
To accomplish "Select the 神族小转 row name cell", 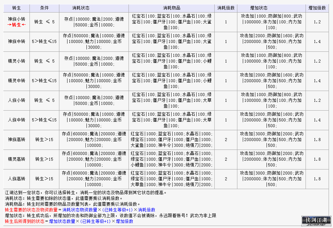I will click(x=17, y=22).
